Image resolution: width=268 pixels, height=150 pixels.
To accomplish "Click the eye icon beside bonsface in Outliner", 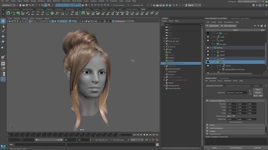I will pos(167,58).
